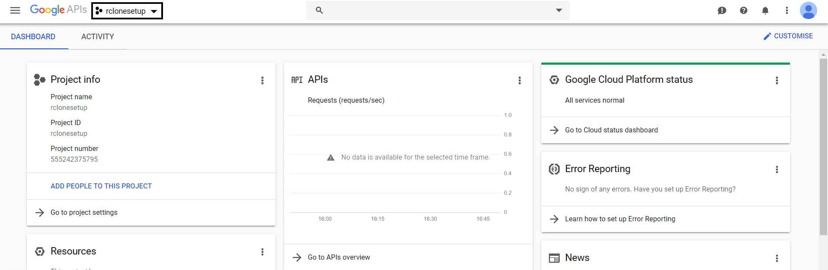
Task: Click the 'Requests (requests/sec)' chart label
Action: [346, 100]
